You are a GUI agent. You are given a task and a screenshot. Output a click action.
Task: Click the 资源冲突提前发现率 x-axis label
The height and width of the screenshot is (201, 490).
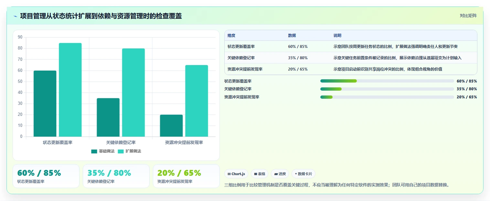(x=184, y=142)
